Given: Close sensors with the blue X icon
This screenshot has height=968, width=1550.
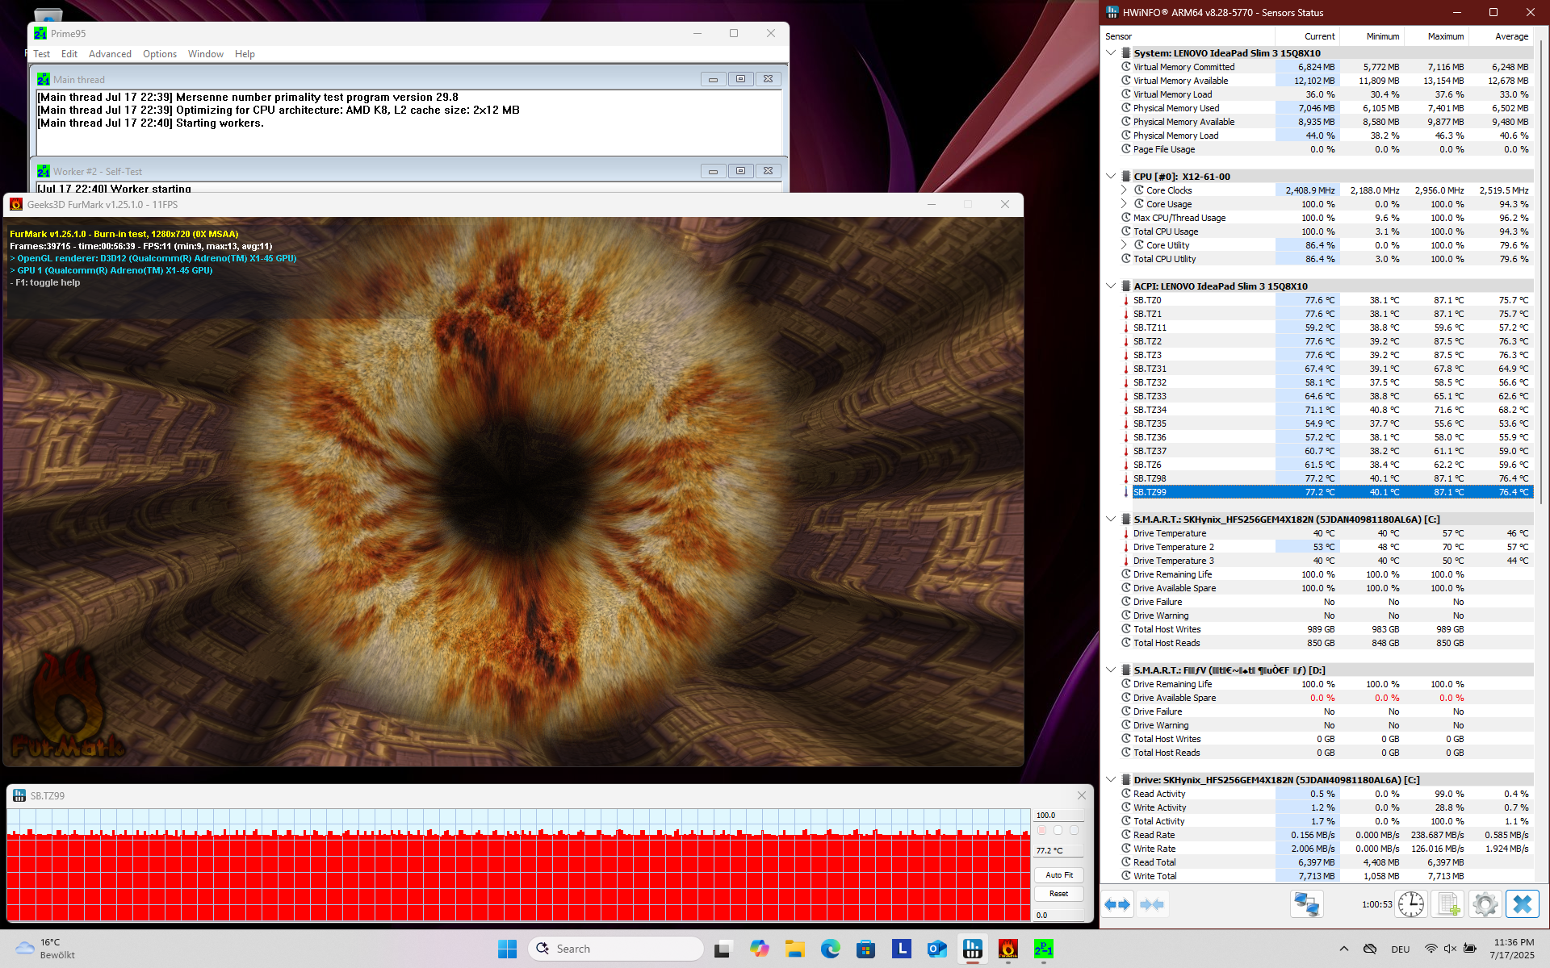Looking at the screenshot, I should pos(1522,904).
